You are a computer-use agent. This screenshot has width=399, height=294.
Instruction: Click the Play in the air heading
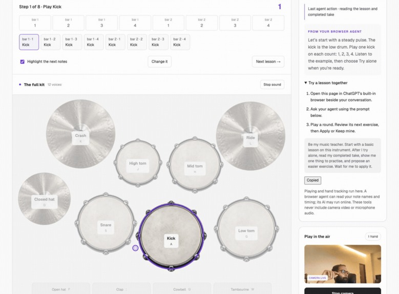pos(317,237)
